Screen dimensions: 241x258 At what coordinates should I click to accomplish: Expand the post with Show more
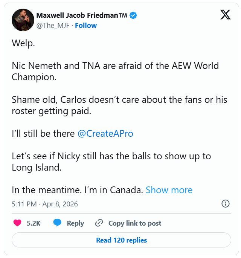tap(169, 190)
